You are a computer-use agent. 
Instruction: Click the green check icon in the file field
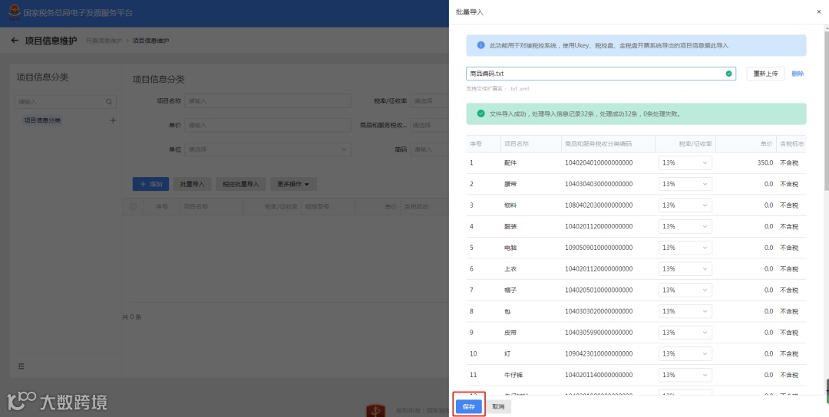coord(728,74)
